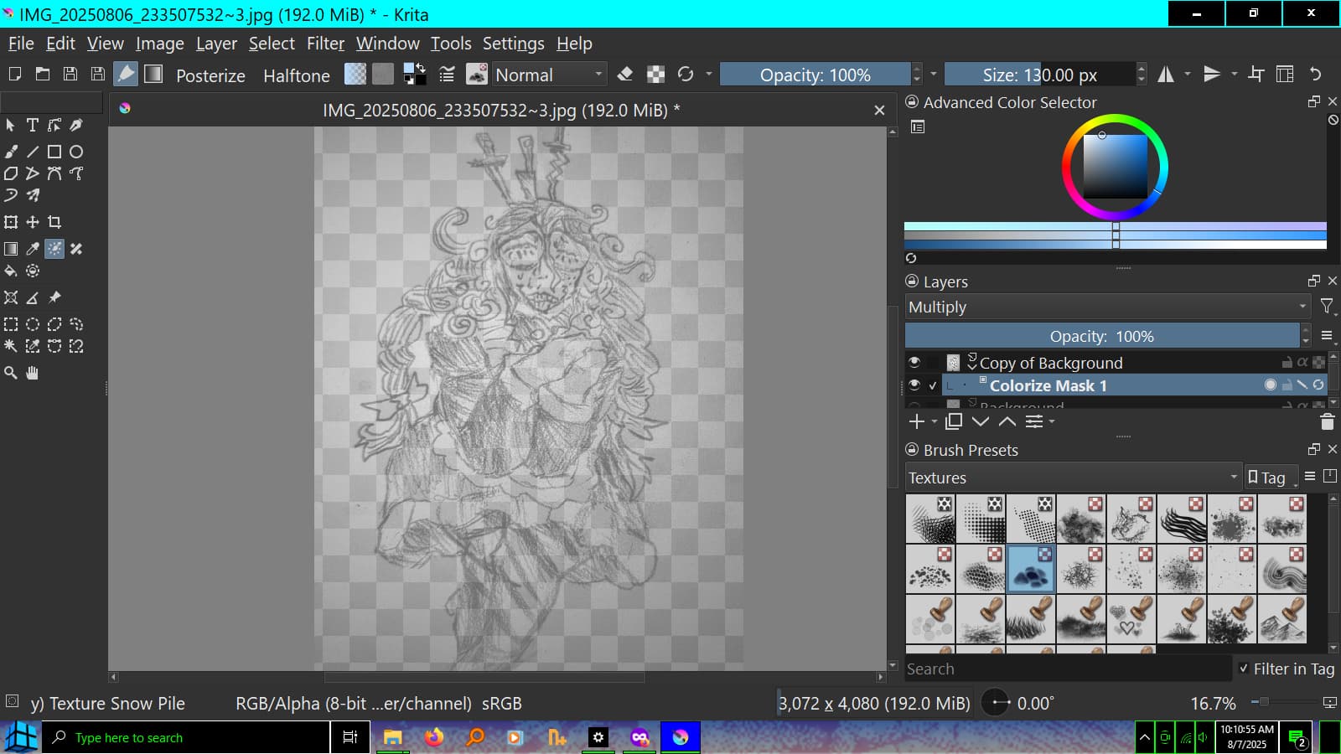The width and height of the screenshot is (1341, 754).
Task: Pick the Color Sampler eyedropper tool
Action: pyautogui.click(x=33, y=249)
